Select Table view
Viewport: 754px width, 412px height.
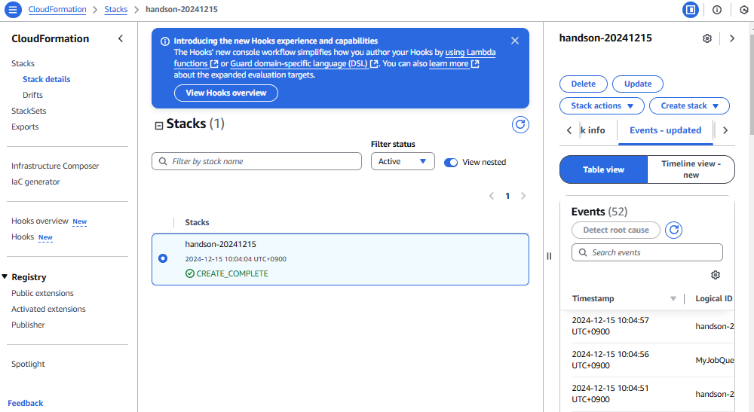603,169
